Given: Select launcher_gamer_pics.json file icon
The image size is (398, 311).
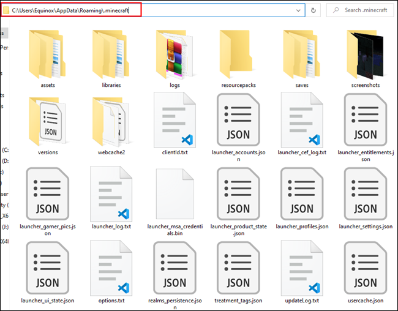Looking at the screenshot, I should 48,193.
